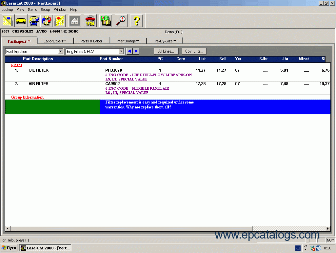Click the Пуск Start button

(x=9, y=248)
